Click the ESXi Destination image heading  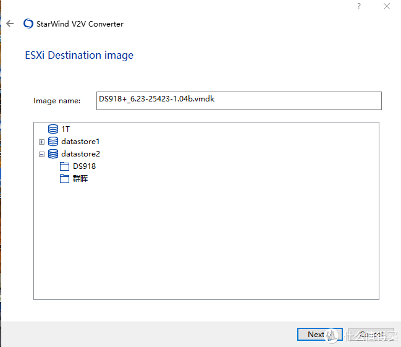tap(79, 55)
